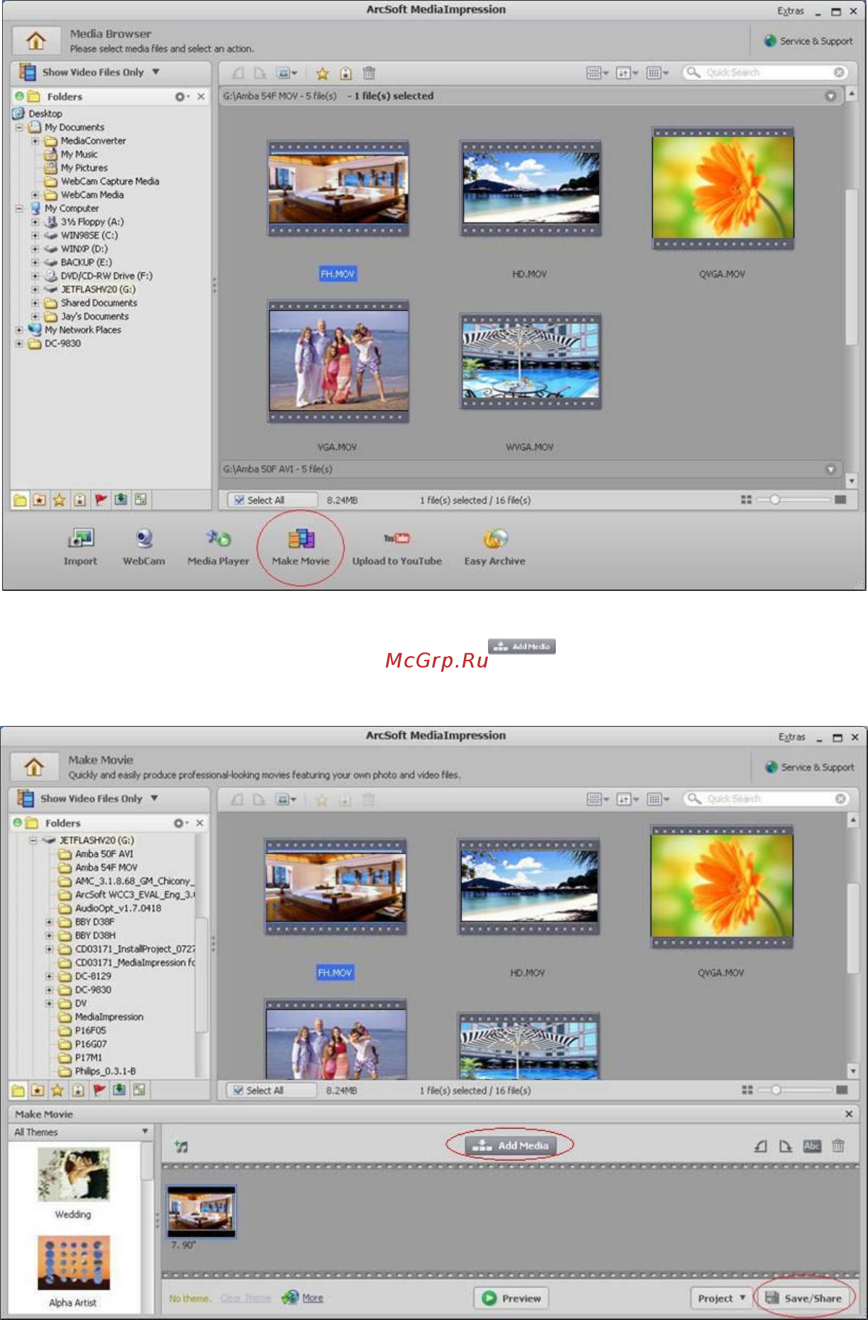Click the tag icon in Media Browser toolbar
Screen dimensions: 868x1320
click(x=346, y=72)
